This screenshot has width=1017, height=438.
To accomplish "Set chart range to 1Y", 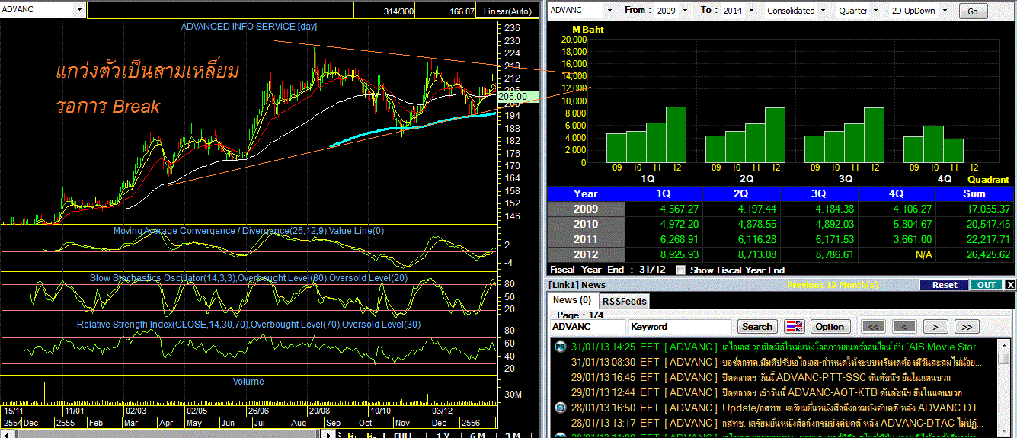I will (x=443, y=435).
